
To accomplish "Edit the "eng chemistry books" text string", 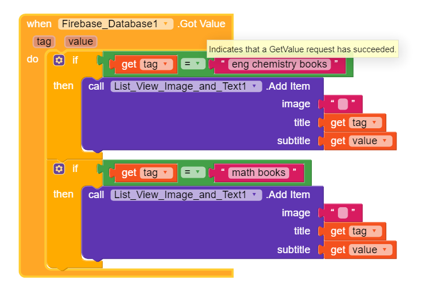I will click(x=279, y=64).
